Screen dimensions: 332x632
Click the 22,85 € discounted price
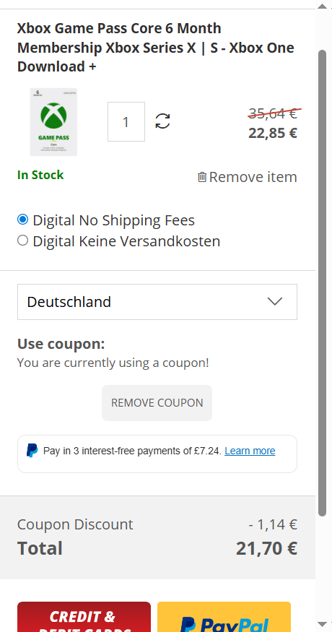pos(273,133)
